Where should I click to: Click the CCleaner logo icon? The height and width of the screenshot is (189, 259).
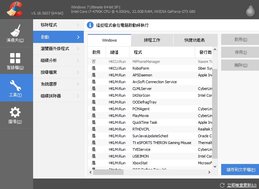pos(15,9)
